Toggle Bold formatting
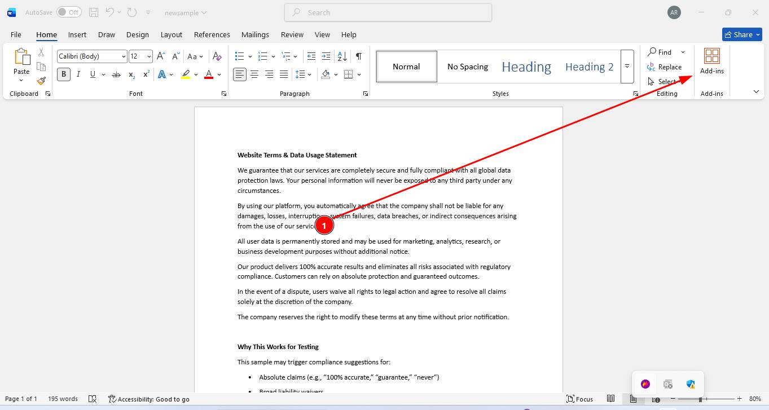 coord(64,74)
